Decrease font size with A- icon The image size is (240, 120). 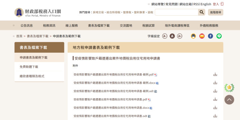pos(165,36)
